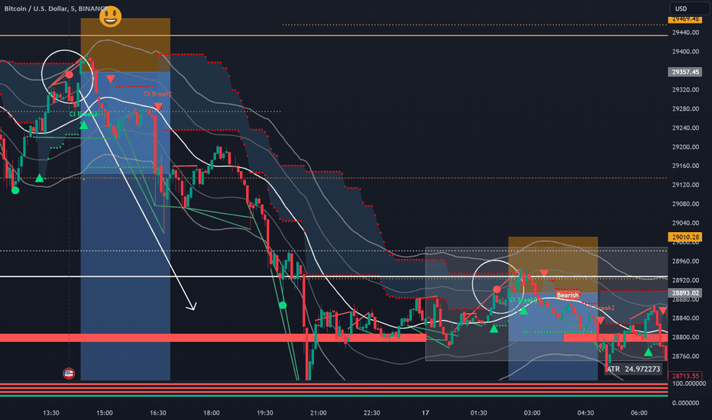Click the orange 29469.48 price label

[x=684, y=19]
